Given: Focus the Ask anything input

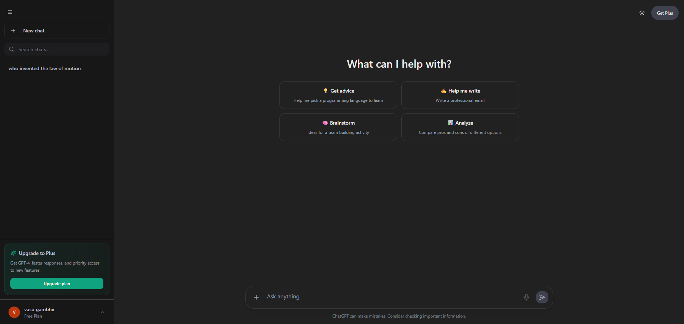Looking at the screenshot, I should coord(392,297).
